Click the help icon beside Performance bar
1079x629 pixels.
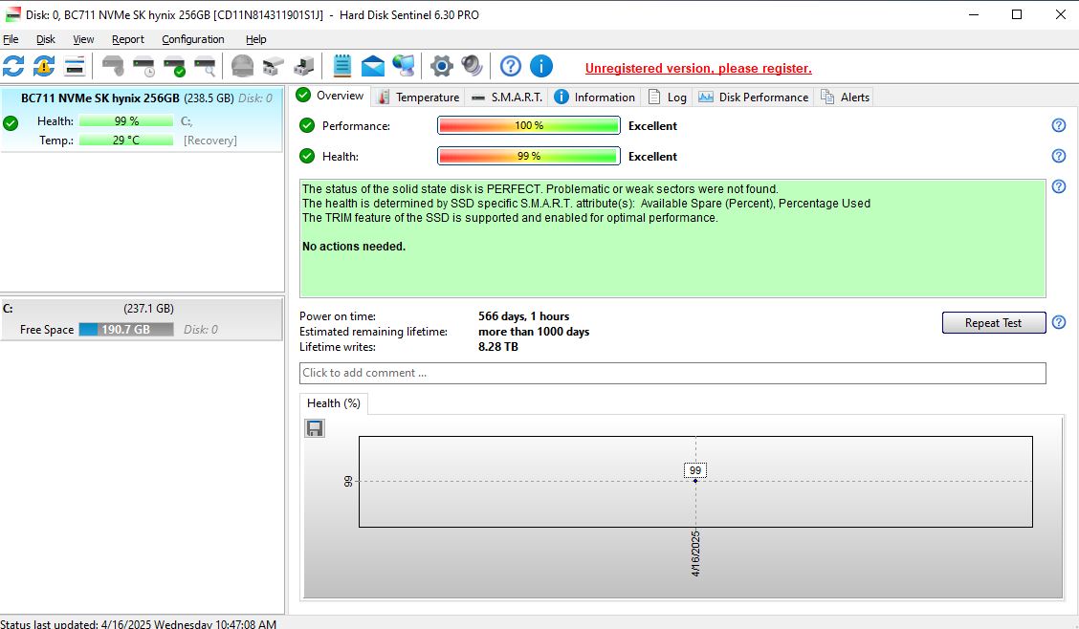(1058, 125)
